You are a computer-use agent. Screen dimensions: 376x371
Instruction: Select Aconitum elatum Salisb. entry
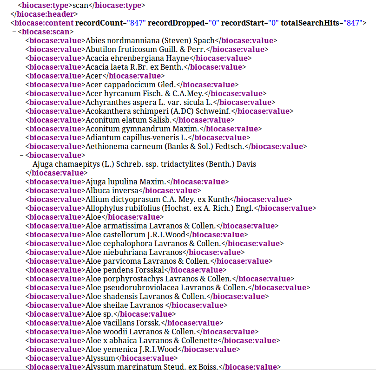pos(130,120)
